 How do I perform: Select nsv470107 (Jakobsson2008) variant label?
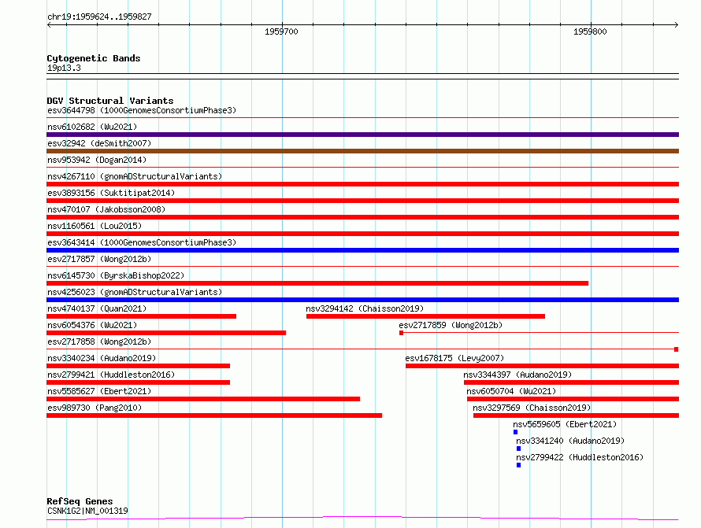[x=106, y=209]
